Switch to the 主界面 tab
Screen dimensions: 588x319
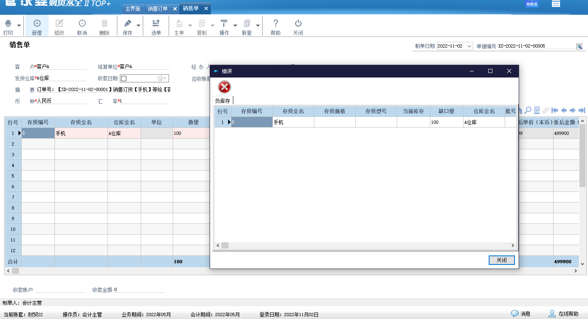point(133,9)
